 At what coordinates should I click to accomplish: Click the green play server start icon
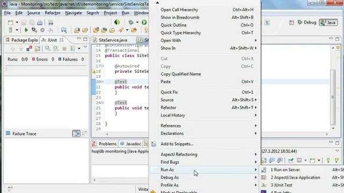26,30
